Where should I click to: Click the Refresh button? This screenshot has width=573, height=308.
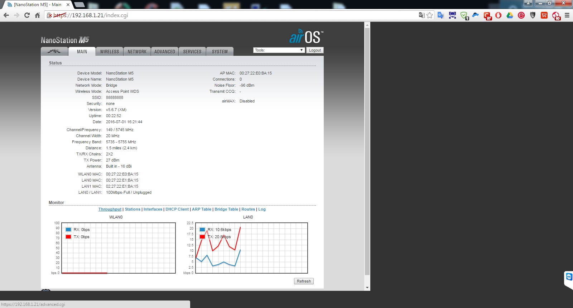pos(304,281)
